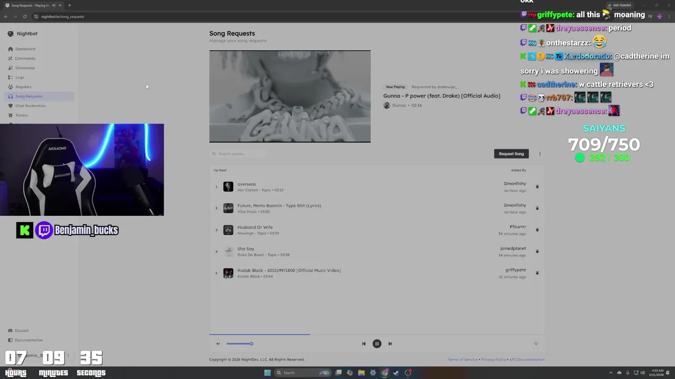The width and height of the screenshot is (675, 379).
Task: Open a new browser tab
Action: [69, 5]
